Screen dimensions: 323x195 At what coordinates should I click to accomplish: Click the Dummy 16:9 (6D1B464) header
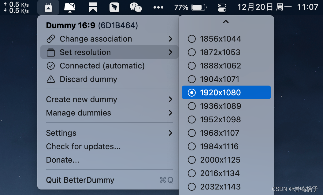[92, 25]
